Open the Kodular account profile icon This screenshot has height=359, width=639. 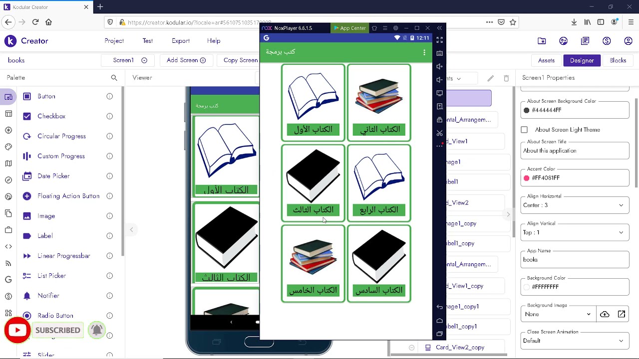629,41
